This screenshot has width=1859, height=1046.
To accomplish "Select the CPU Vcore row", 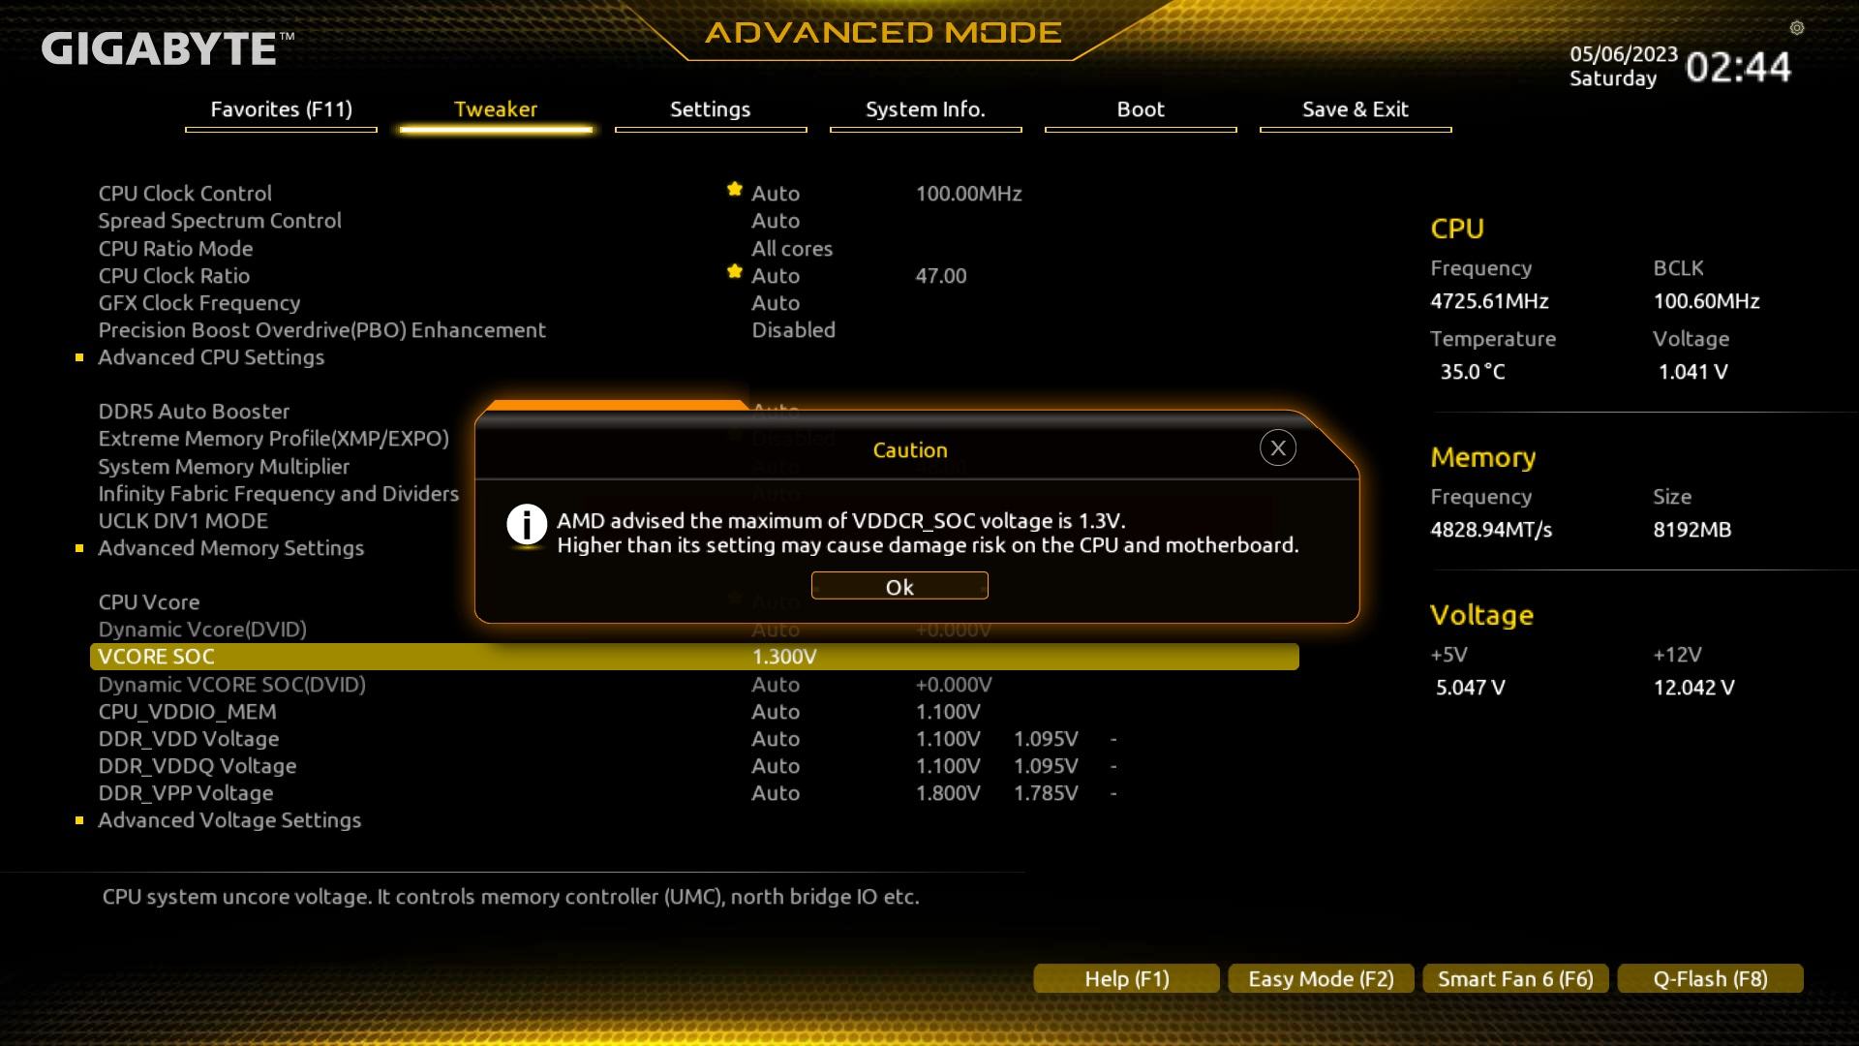I will 149,602.
